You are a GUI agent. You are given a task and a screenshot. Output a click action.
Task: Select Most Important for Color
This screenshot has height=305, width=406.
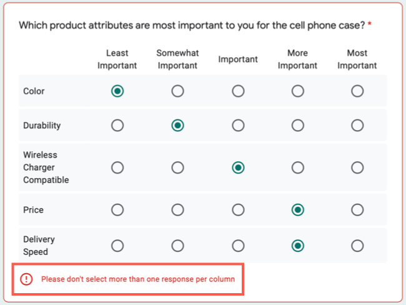coord(357,91)
